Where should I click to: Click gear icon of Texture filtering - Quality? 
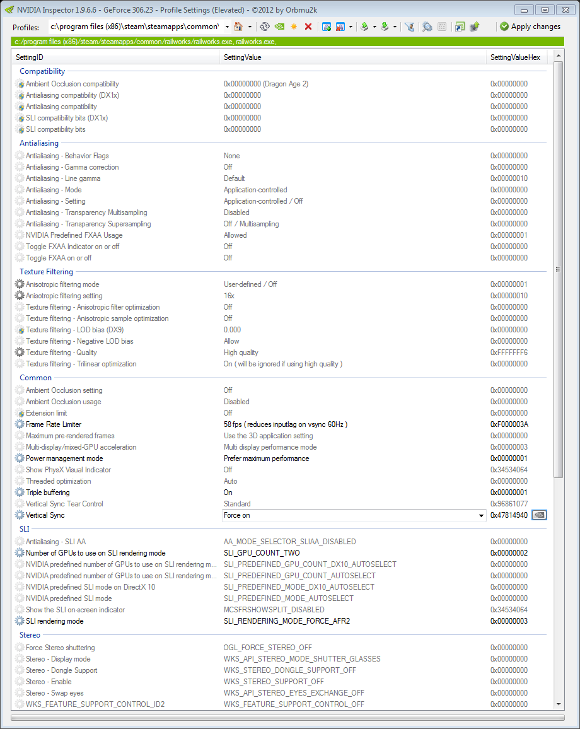tap(20, 352)
